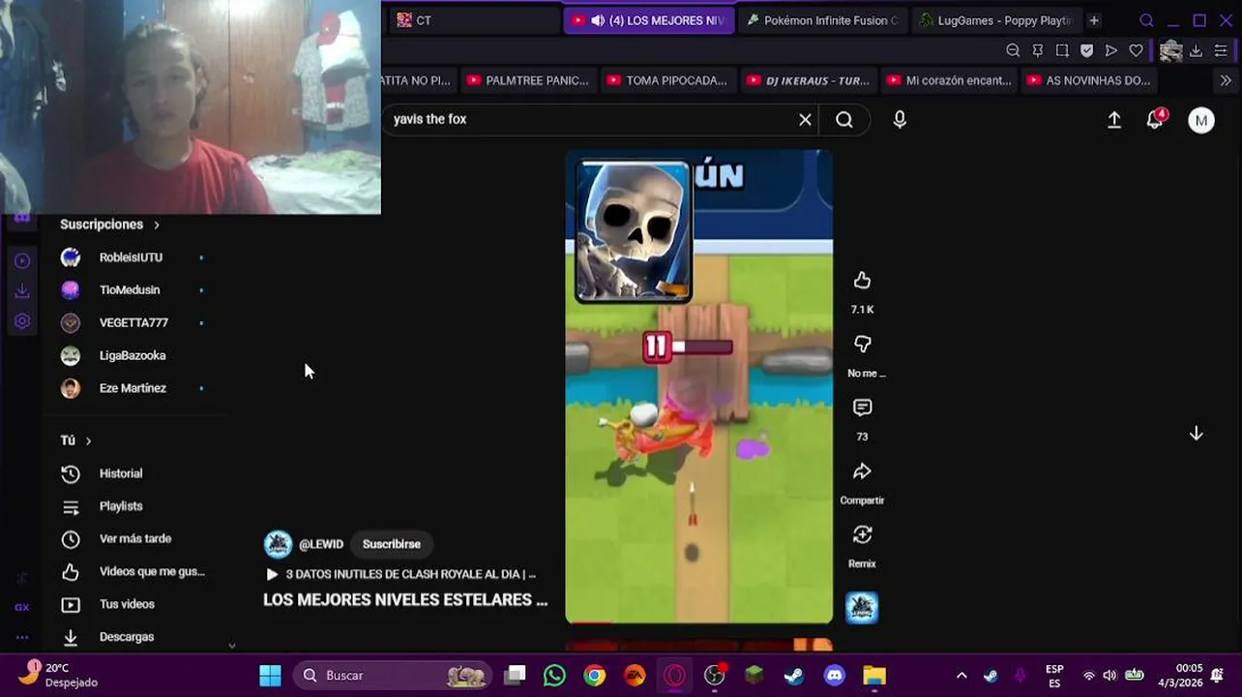Open Eze Martinez subscription
The width and height of the screenshot is (1242, 697).
tap(133, 388)
